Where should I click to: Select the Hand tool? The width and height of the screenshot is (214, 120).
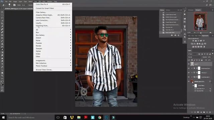click(2, 73)
